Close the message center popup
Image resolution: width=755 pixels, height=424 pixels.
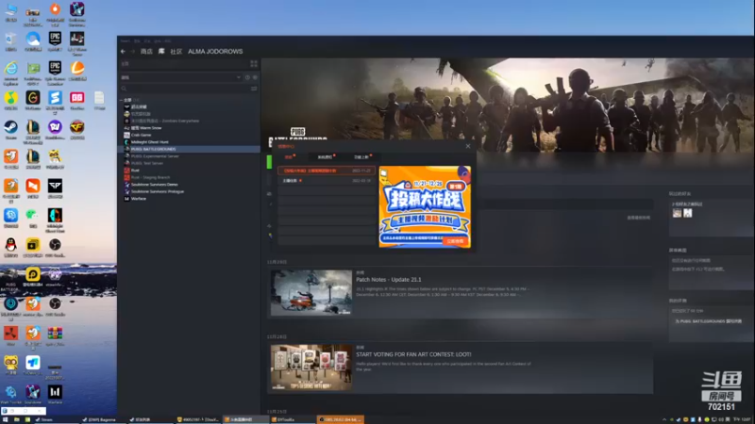tap(468, 146)
